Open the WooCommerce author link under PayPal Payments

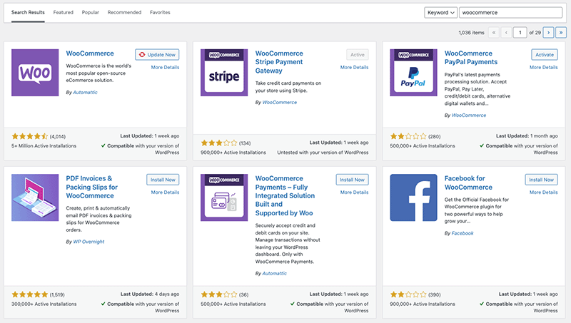[x=469, y=116]
